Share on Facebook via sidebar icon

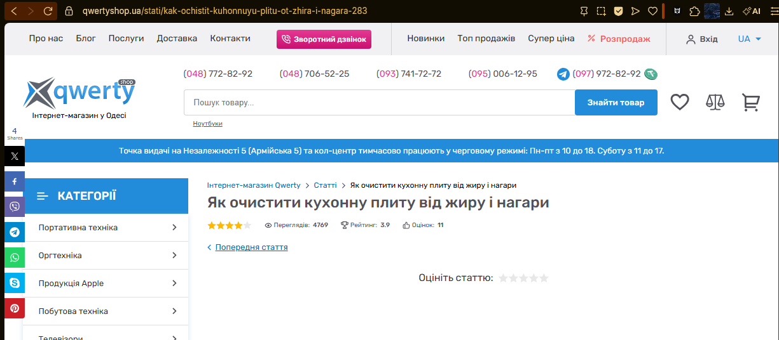[x=15, y=181]
